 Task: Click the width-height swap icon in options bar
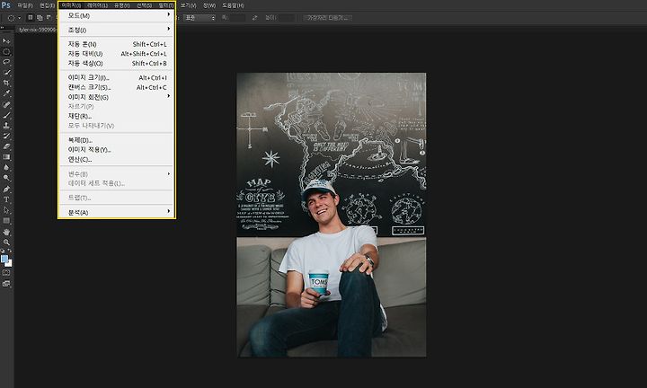[254, 18]
